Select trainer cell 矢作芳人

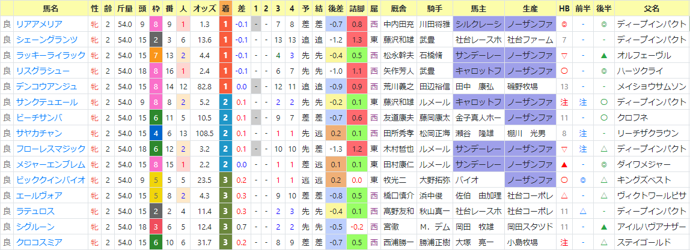398,71
